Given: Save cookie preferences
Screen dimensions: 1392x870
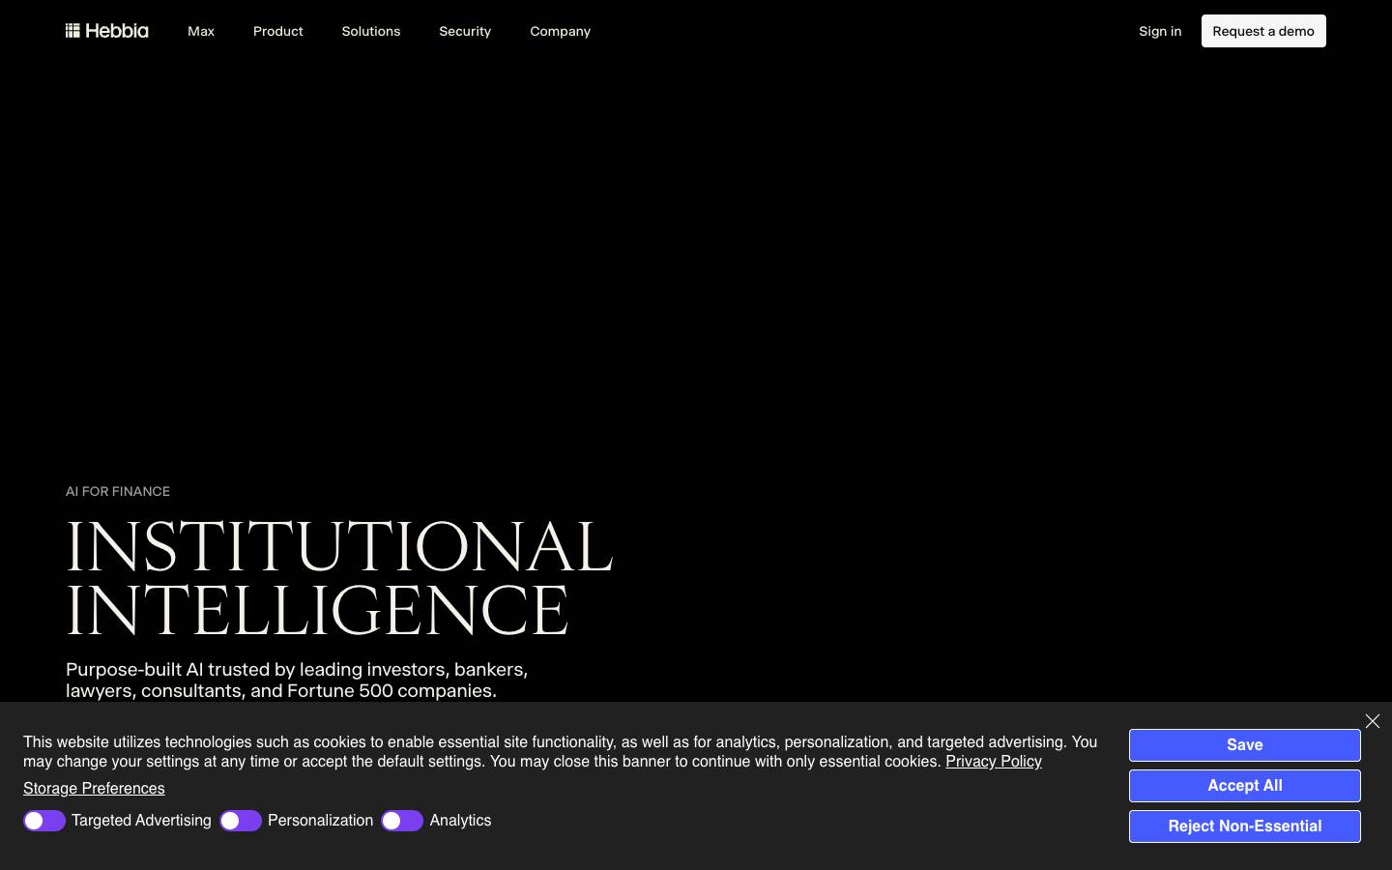Looking at the screenshot, I should point(1245,745).
